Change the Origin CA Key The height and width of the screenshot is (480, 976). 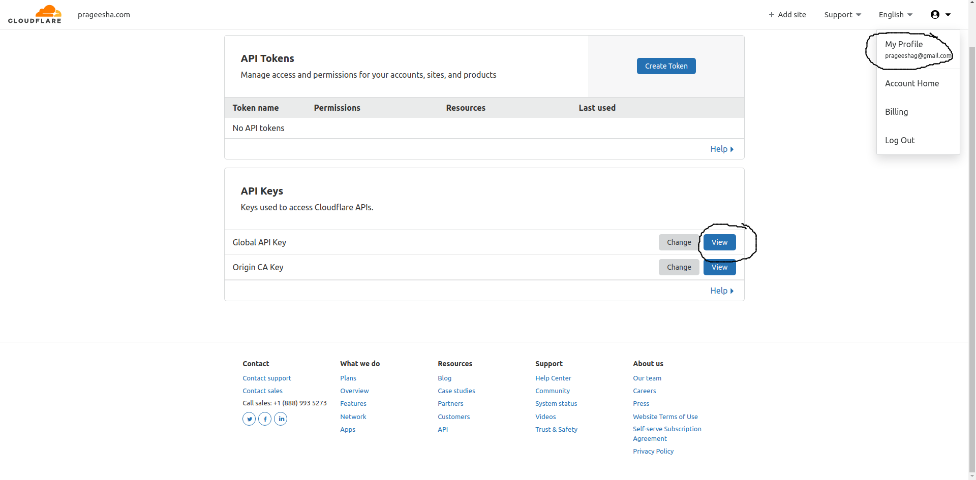coord(679,267)
